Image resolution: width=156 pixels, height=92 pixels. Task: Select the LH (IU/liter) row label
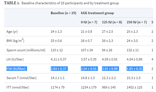tap(15, 59)
